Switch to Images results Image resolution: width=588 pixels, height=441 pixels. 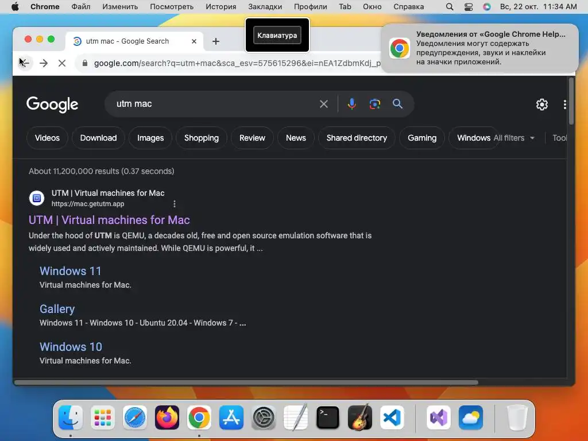150,138
